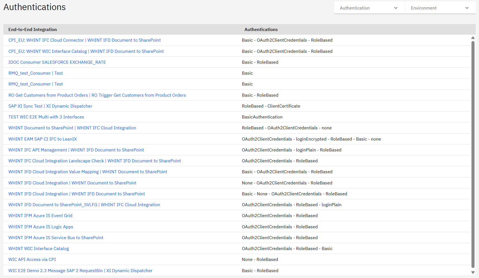Click scrollbar up arrow in table
The width and height of the screenshot is (479, 278).
click(473, 38)
